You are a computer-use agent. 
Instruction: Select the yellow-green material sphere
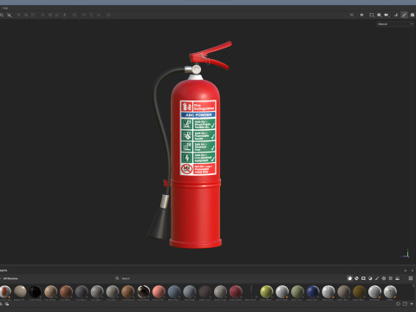[267, 292]
